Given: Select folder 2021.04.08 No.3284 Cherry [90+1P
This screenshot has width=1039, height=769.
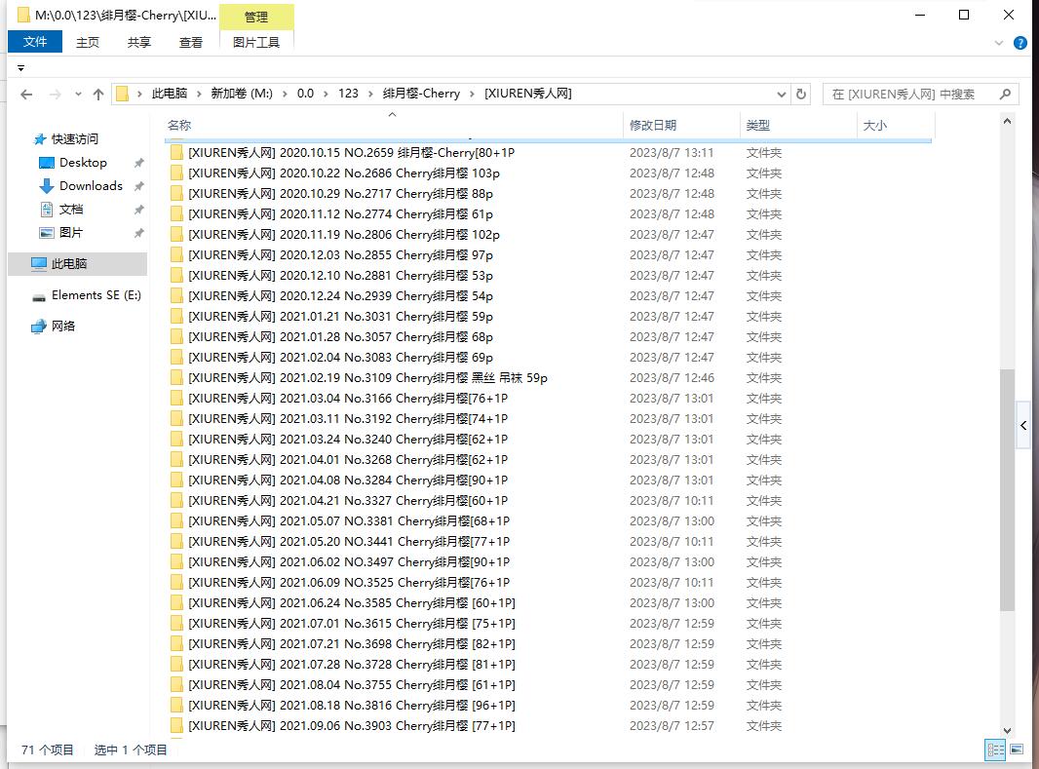Looking at the screenshot, I should tap(348, 481).
